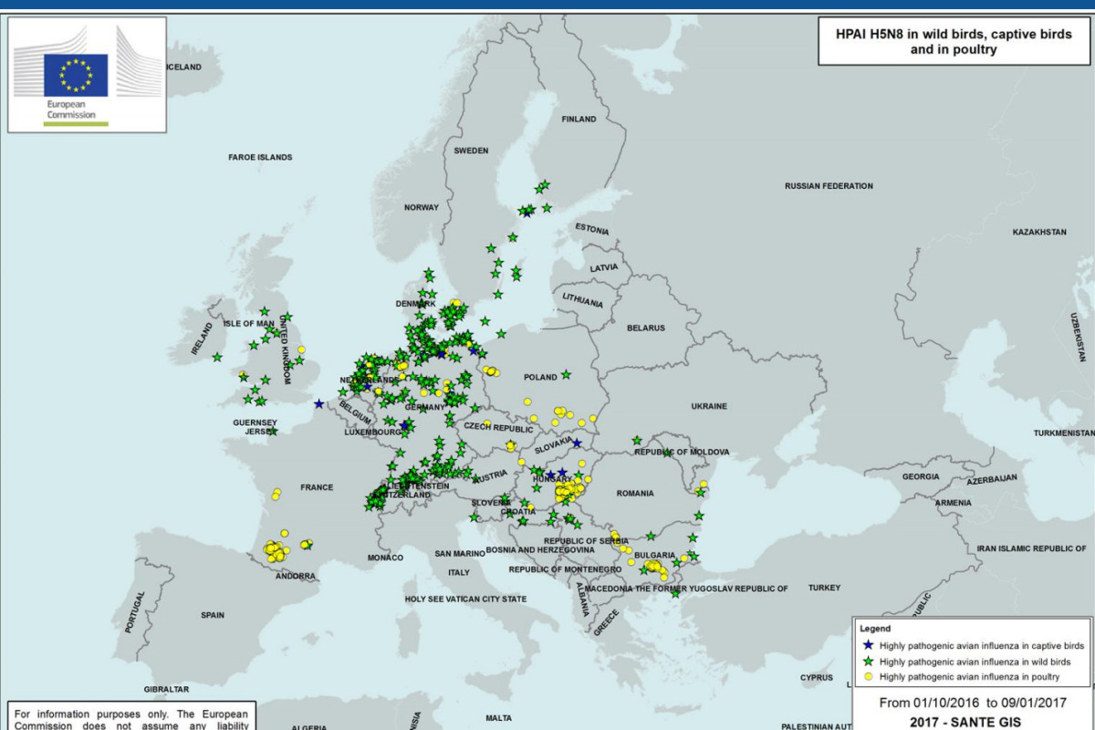Click the Spain country label
The image size is (1095, 730).
(x=213, y=615)
